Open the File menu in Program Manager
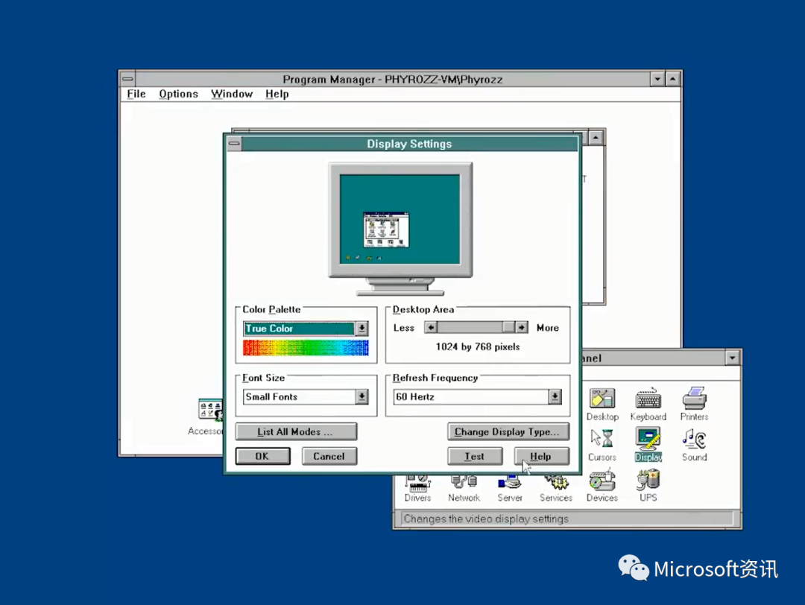This screenshot has height=605, width=805. pyautogui.click(x=136, y=94)
